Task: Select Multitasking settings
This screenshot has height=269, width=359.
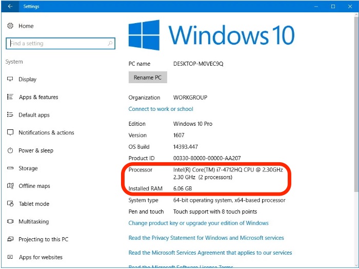Action: (34, 222)
